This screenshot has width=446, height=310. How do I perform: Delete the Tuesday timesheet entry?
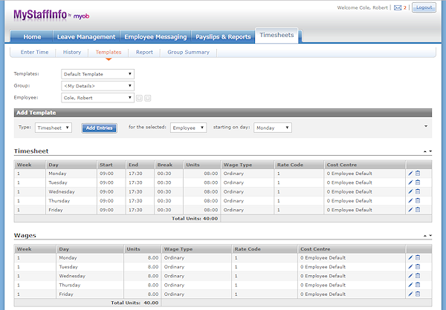pos(418,182)
